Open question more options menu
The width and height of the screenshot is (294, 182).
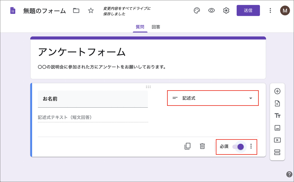[251, 146]
